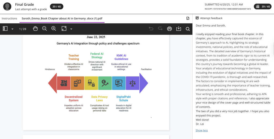Print the submitted PDF
Viewport: 274px width, 139px height.
pos(169,29)
